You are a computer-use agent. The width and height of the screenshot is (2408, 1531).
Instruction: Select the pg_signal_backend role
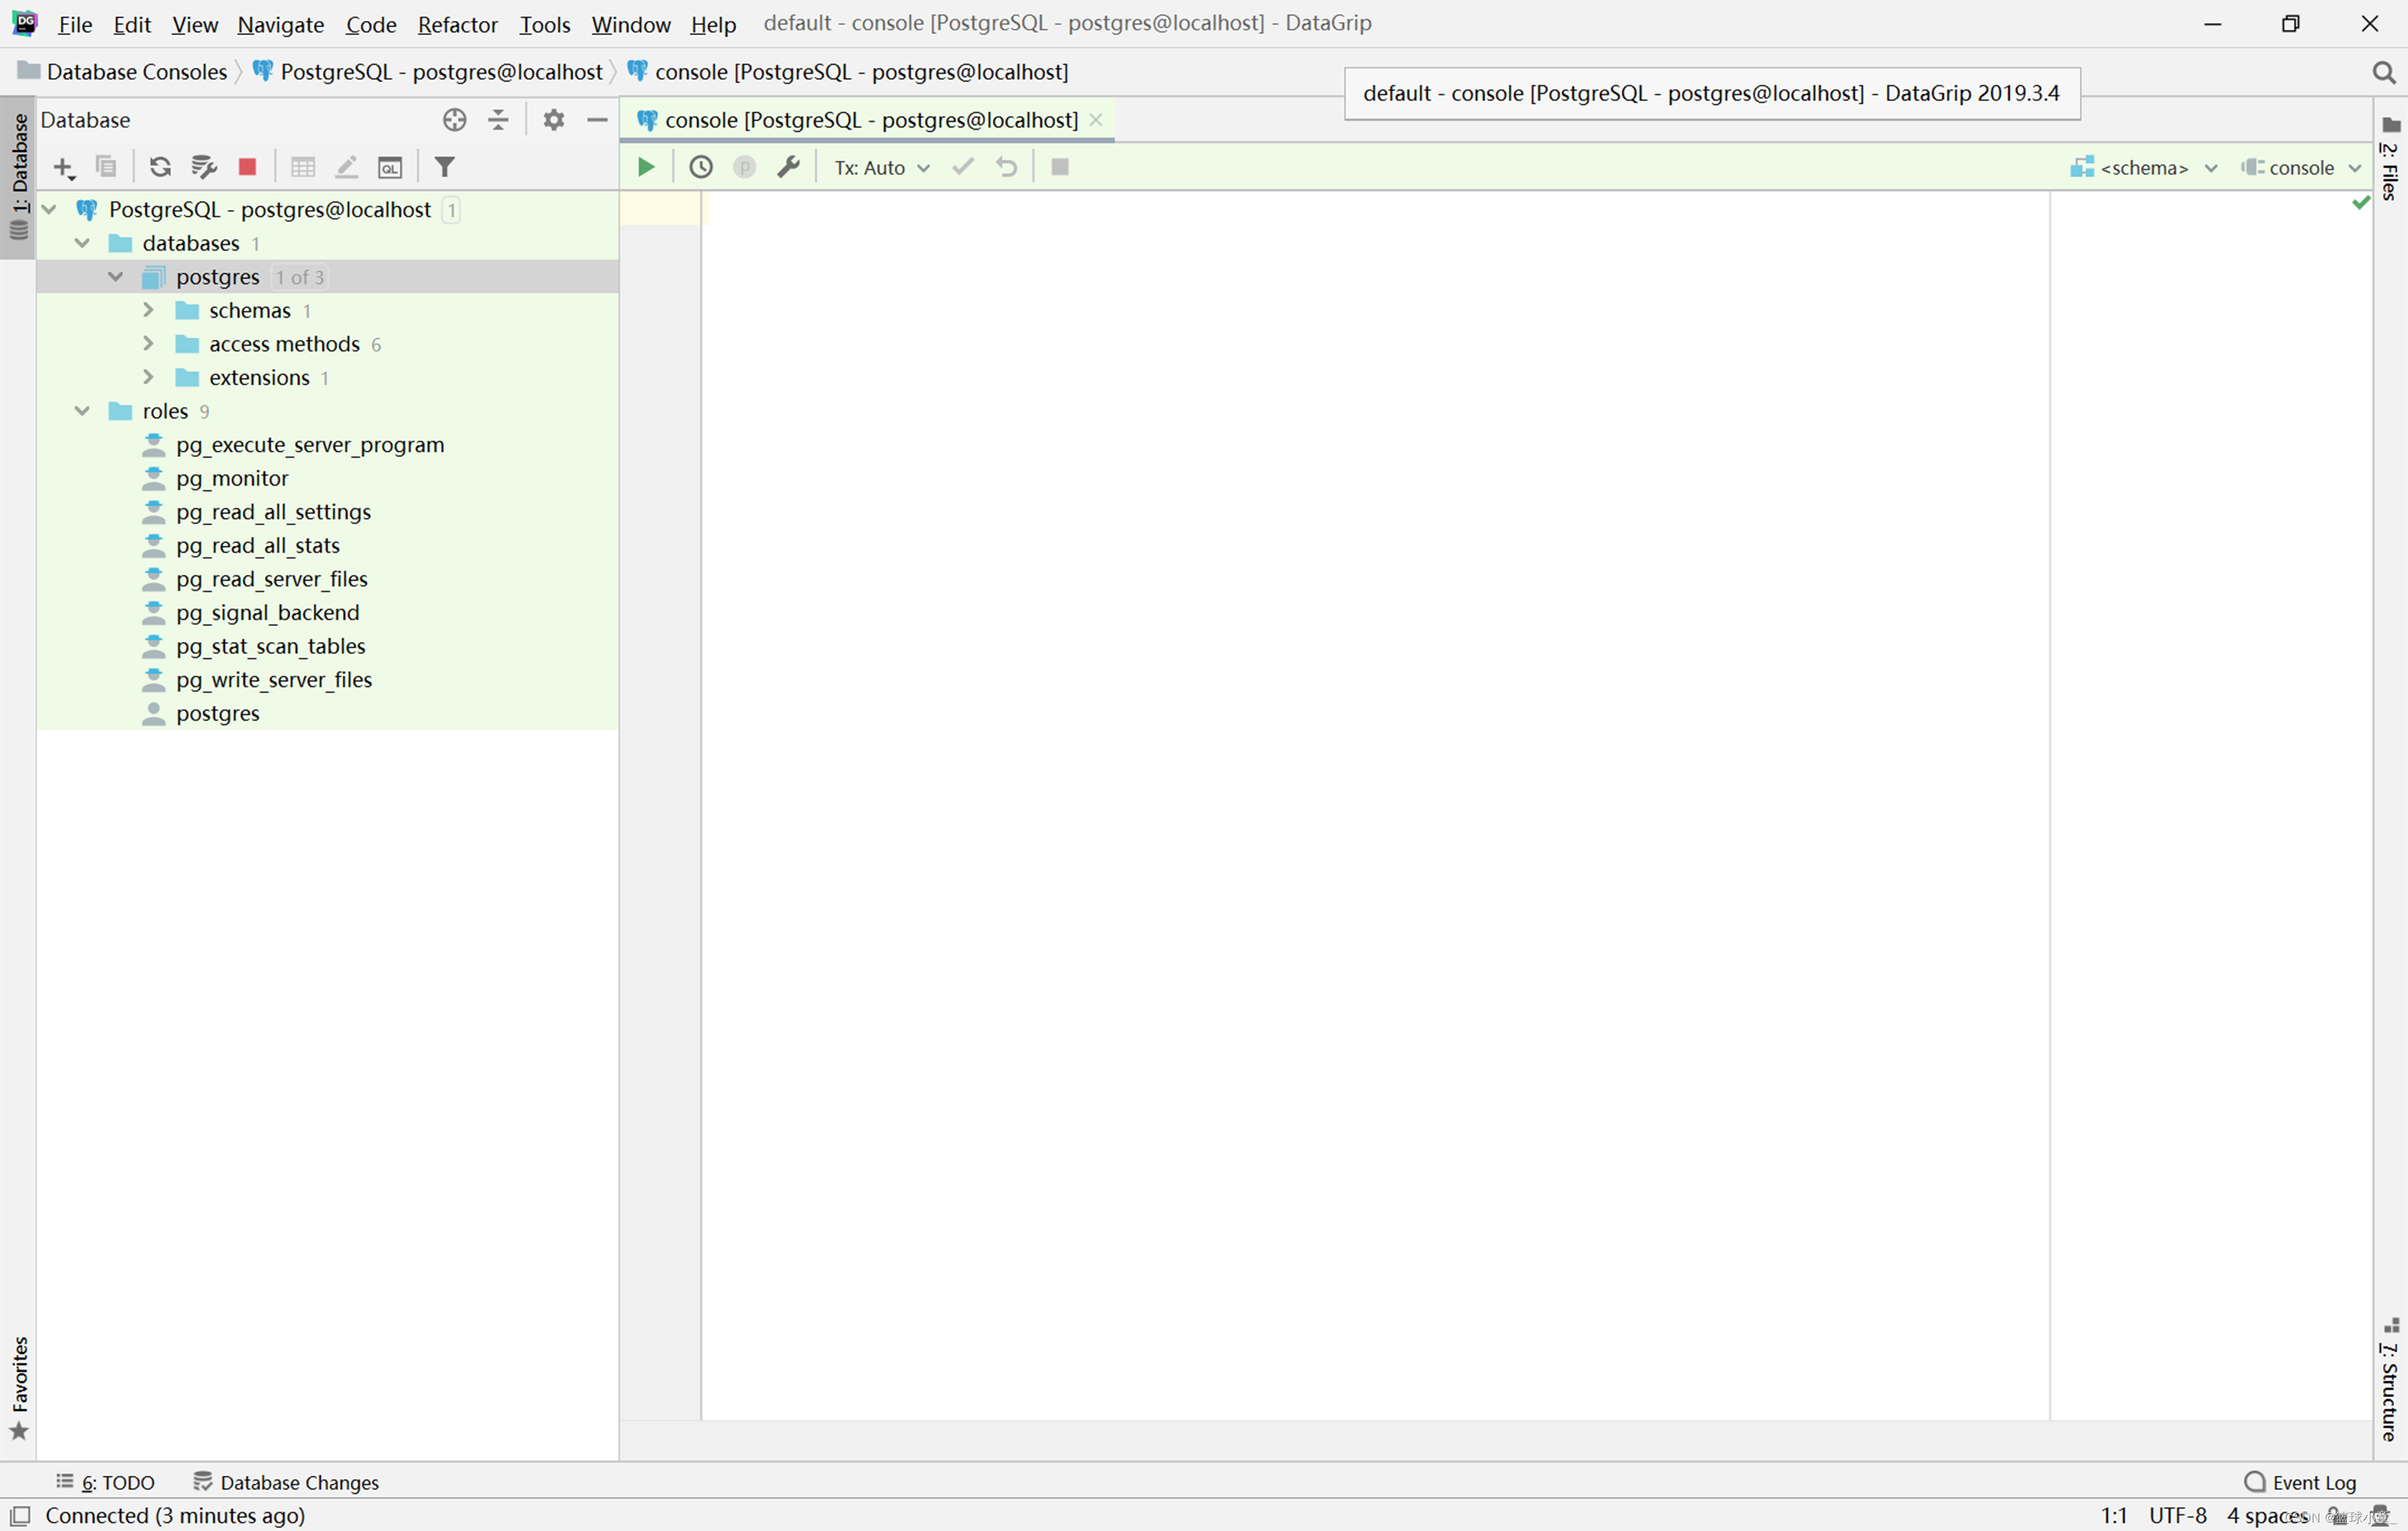pyautogui.click(x=267, y=613)
